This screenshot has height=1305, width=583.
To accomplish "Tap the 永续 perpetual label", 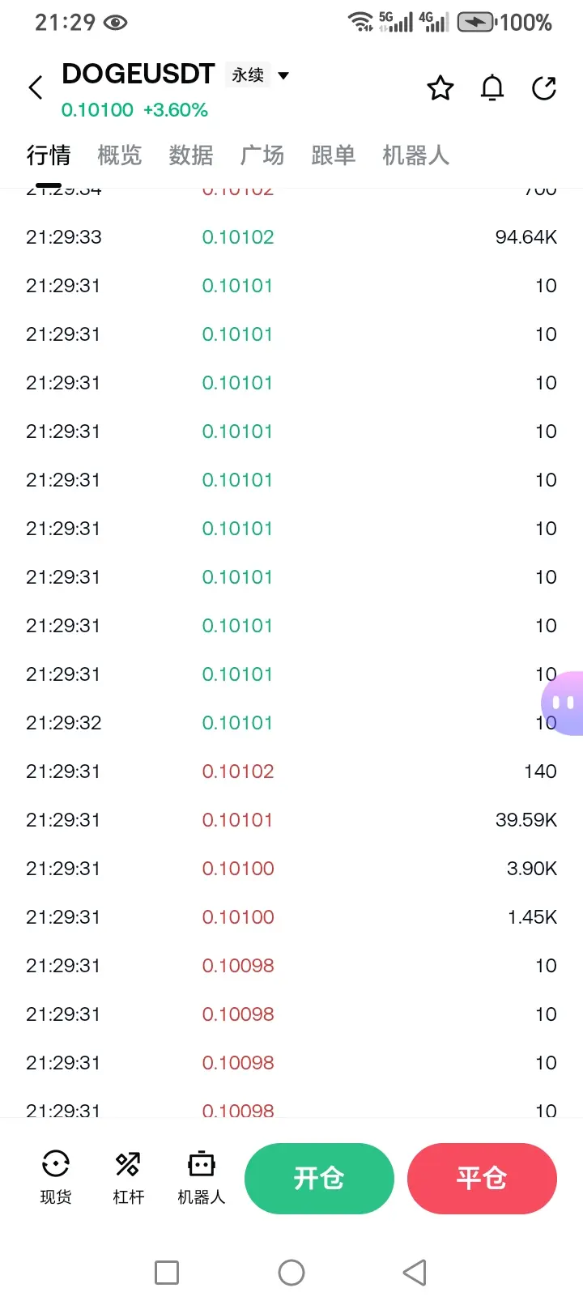I will click(248, 75).
